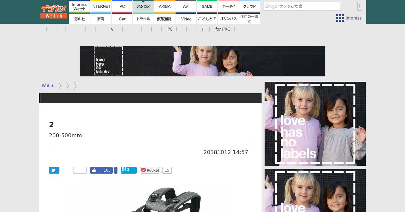Screen dimensions: 405x212
Task: Open the Impress Watch tab
Action: click(79, 6)
